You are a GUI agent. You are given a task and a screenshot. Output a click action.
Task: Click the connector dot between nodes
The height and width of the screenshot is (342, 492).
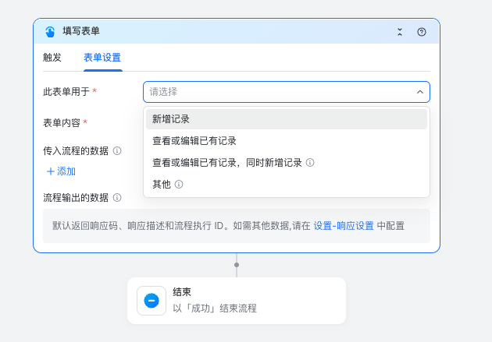tap(237, 265)
